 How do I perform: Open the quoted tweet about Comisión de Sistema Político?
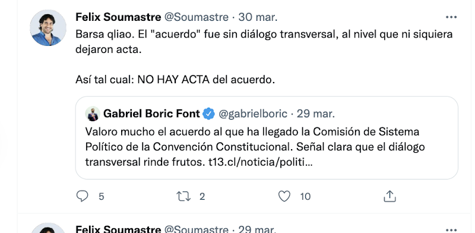click(x=267, y=138)
